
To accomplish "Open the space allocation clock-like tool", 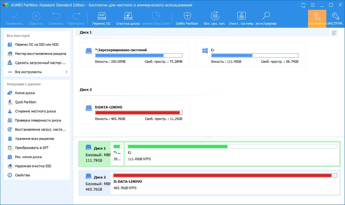I will point(156,18).
